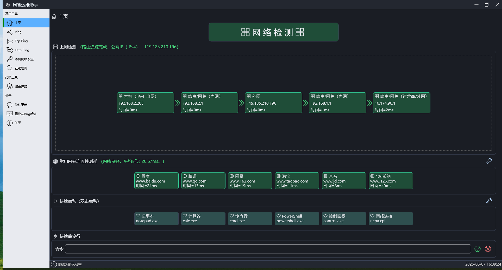
Task: Open 本机网络设置 in the sidebar
Action: (x=26, y=59)
